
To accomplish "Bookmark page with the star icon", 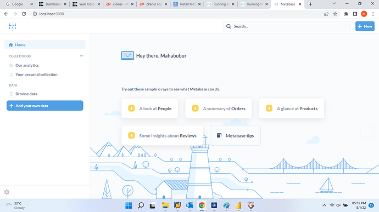I will [x=335, y=14].
